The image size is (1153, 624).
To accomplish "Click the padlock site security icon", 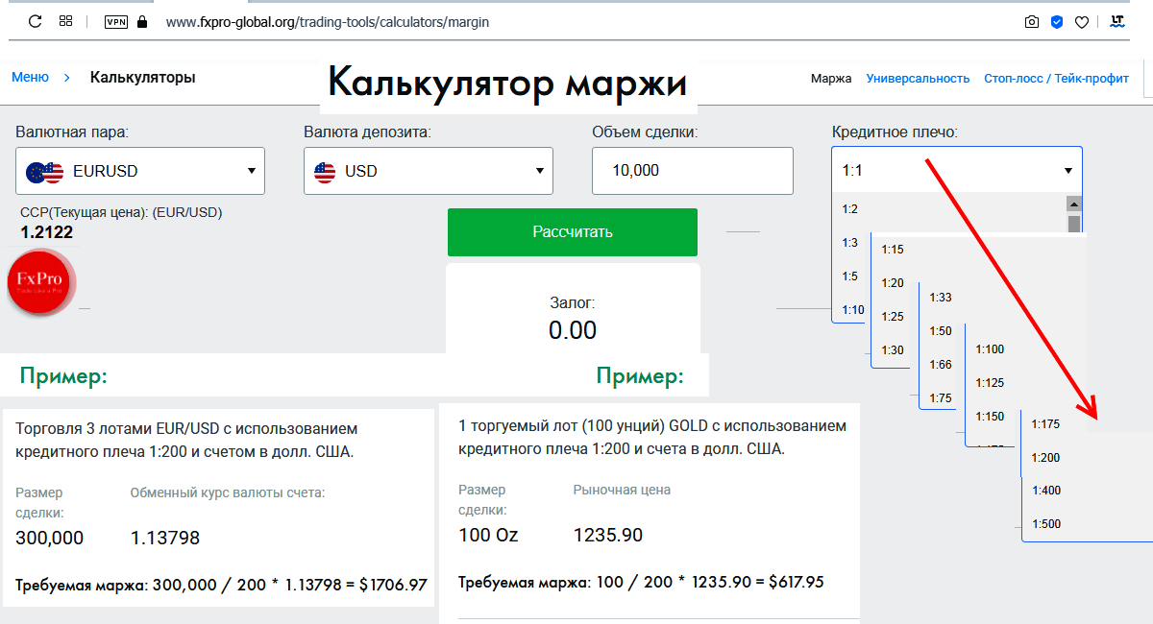I will 142,21.
